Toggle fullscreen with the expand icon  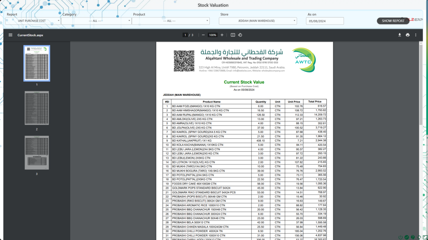[x=425, y=237]
